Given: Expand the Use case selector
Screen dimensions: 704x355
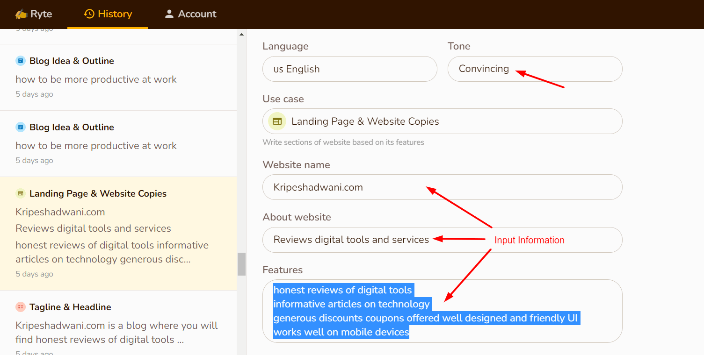Looking at the screenshot, I should click(442, 121).
